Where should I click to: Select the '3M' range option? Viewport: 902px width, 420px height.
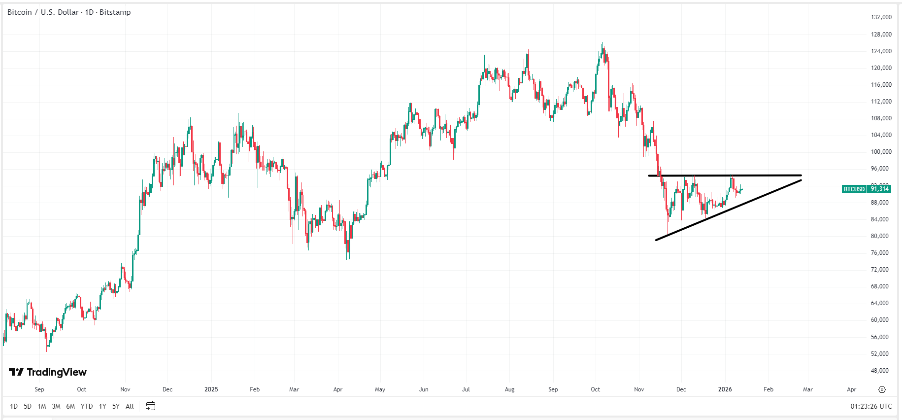click(56, 406)
